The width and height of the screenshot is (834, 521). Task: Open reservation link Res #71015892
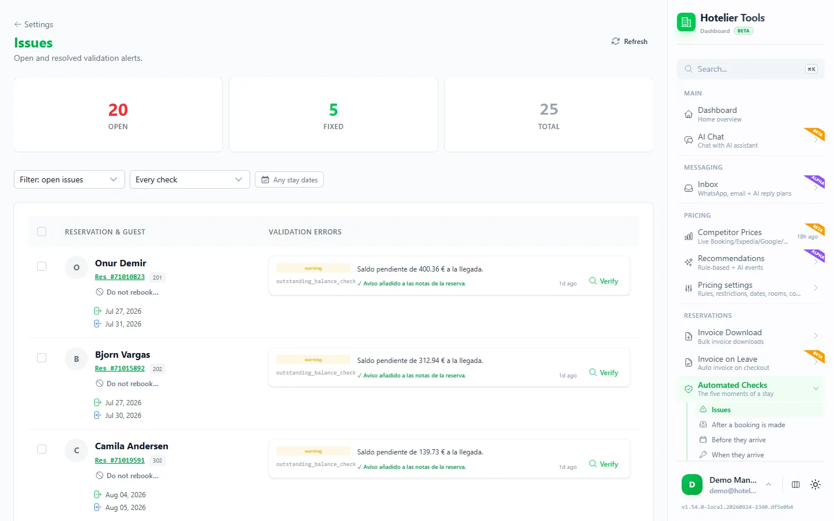pyautogui.click(x=120, y=369)
